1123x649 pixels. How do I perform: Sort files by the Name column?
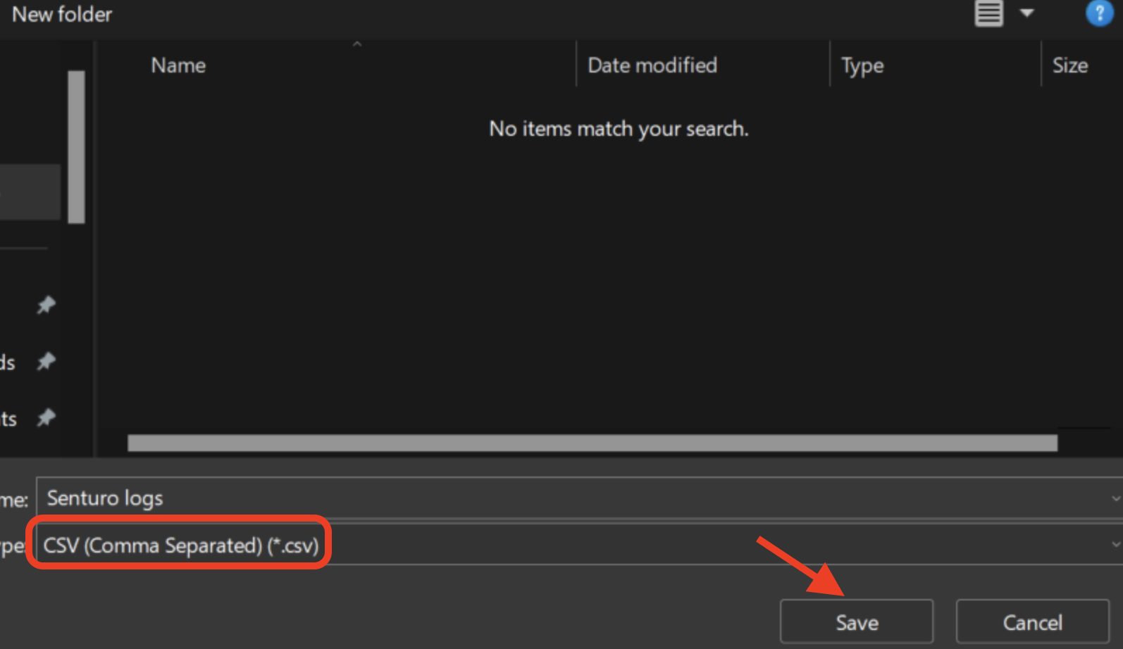178,65
